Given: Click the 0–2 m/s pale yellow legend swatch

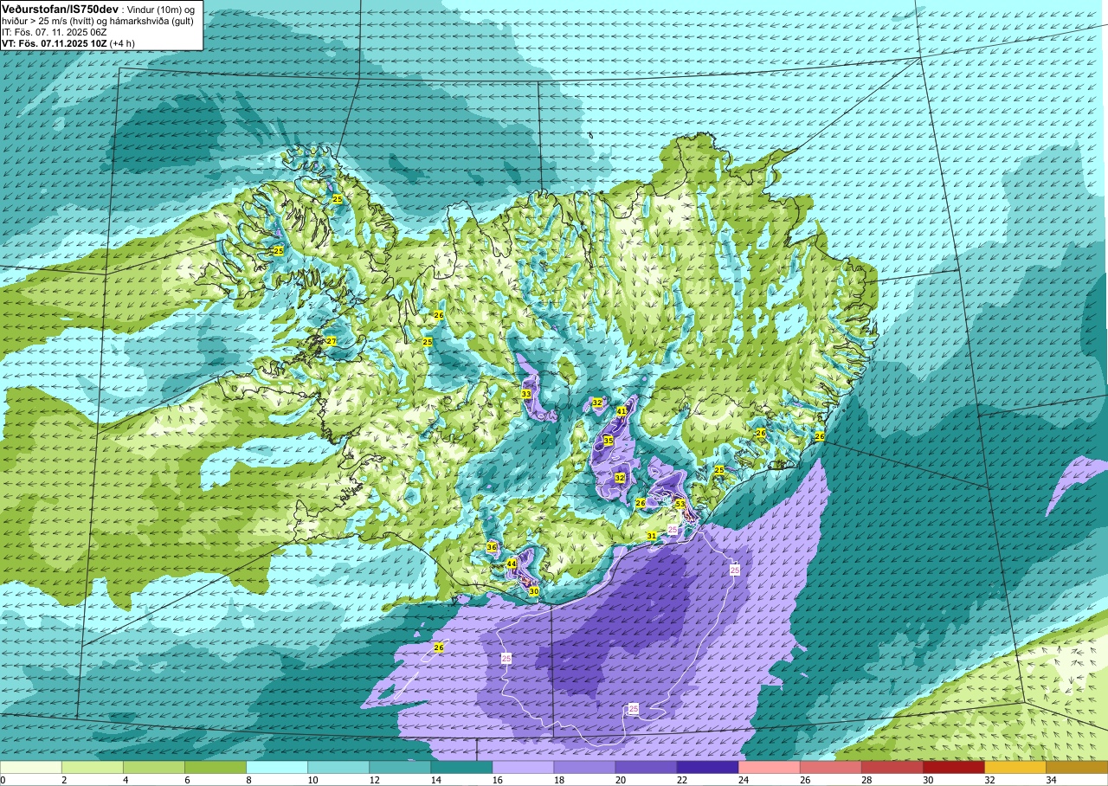Looking at the screenshot, I should click(31, 767).
